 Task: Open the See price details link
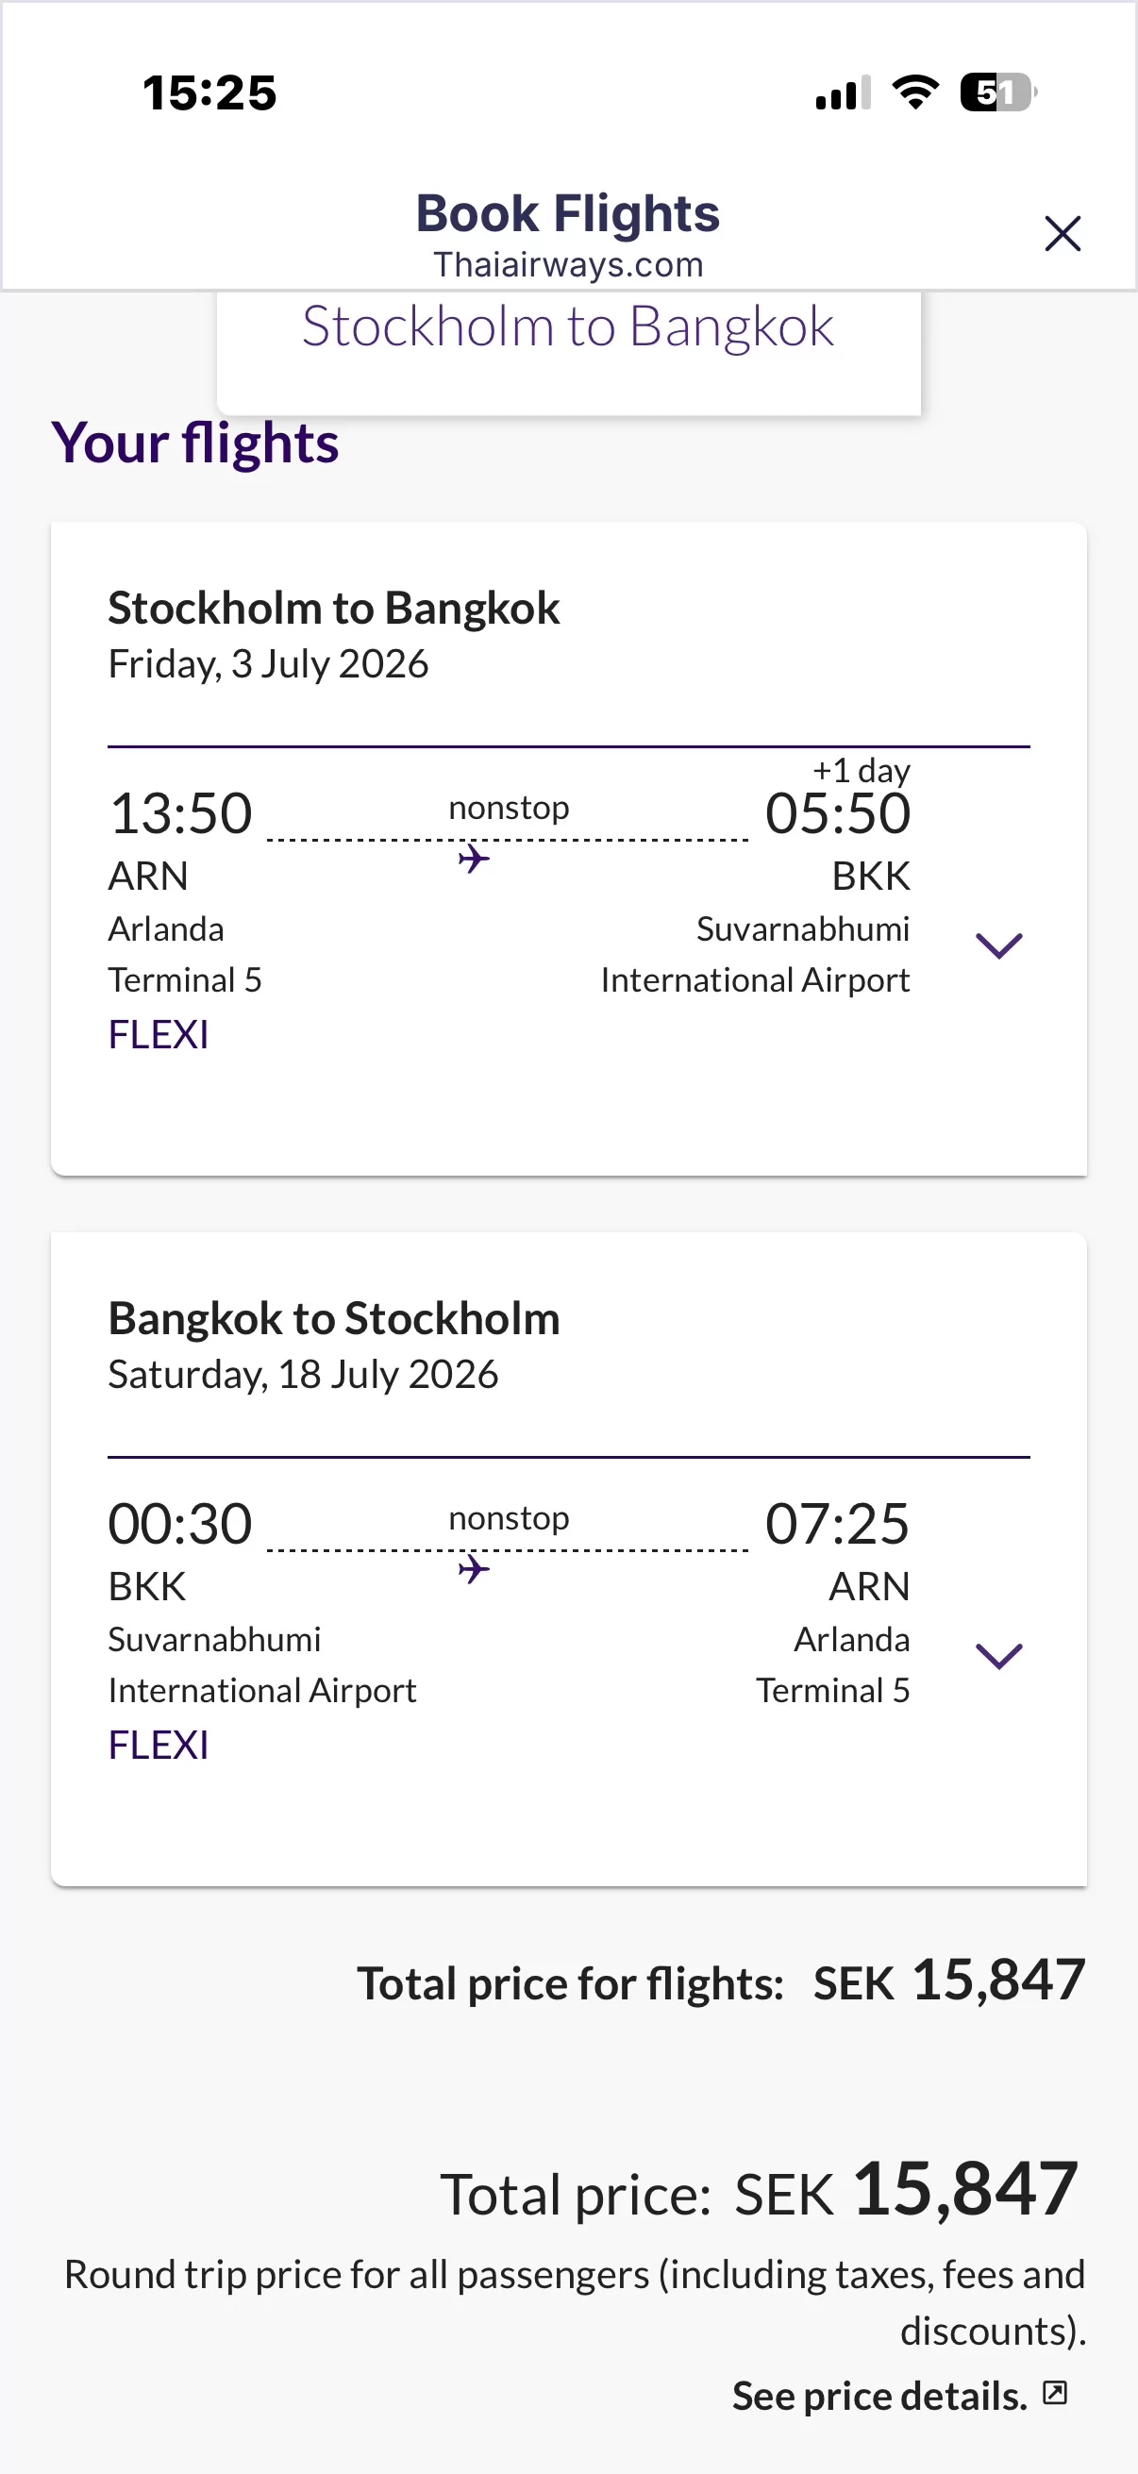click(879, 2397)
